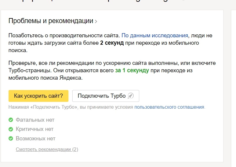Open the пользовательского соглашения link
236x167 pixels.
(169, 107)
